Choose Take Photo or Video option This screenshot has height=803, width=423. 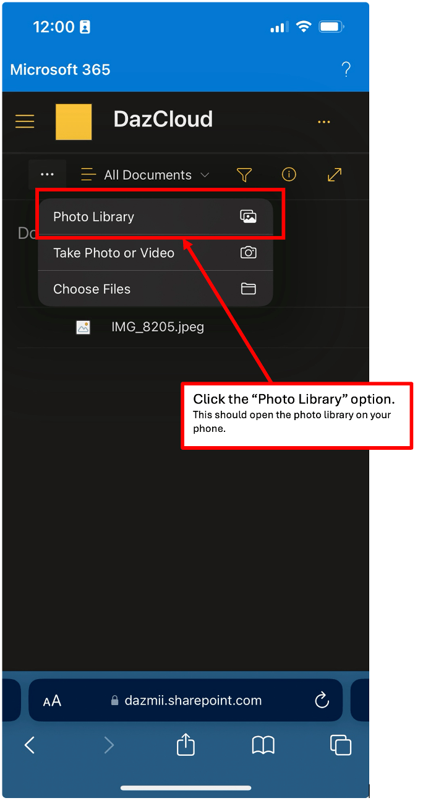tap(155, 253)
